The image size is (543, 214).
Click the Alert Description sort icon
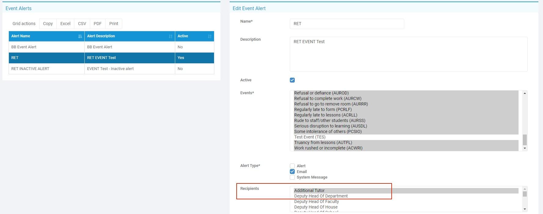click(171, 36)
